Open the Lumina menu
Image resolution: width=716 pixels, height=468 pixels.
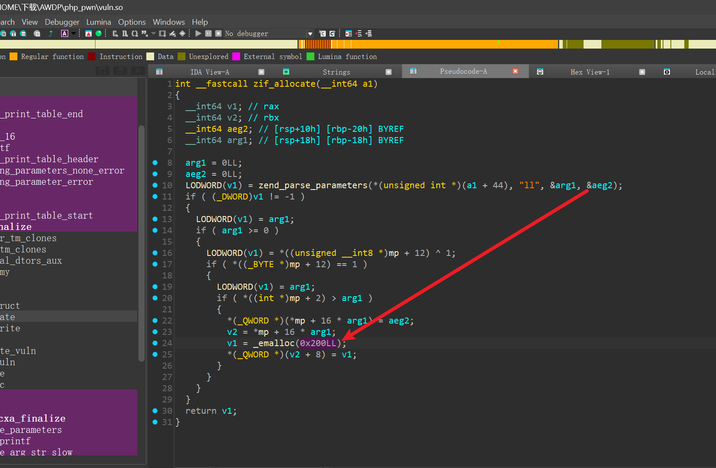pyautogui.click(x=99, y=22)
